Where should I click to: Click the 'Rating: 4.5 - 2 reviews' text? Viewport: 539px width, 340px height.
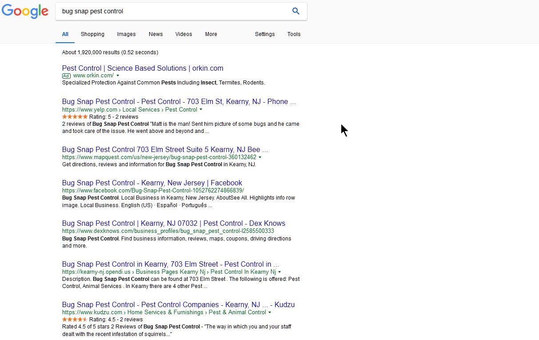click(x=116, y=320)
